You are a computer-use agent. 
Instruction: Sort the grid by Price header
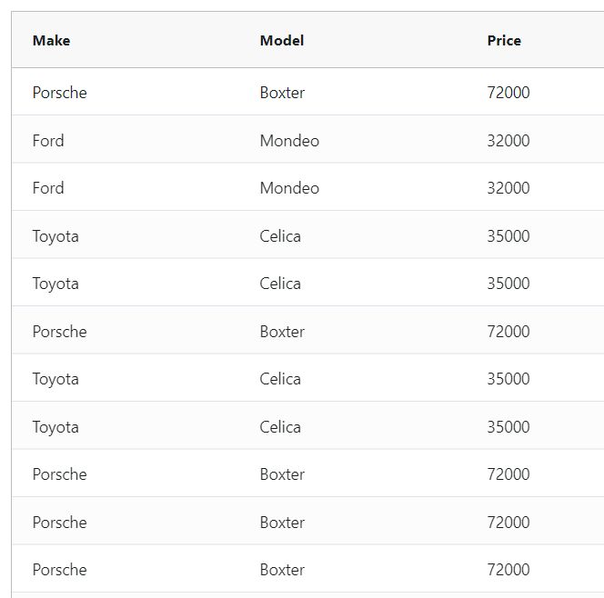click(504, 40)
